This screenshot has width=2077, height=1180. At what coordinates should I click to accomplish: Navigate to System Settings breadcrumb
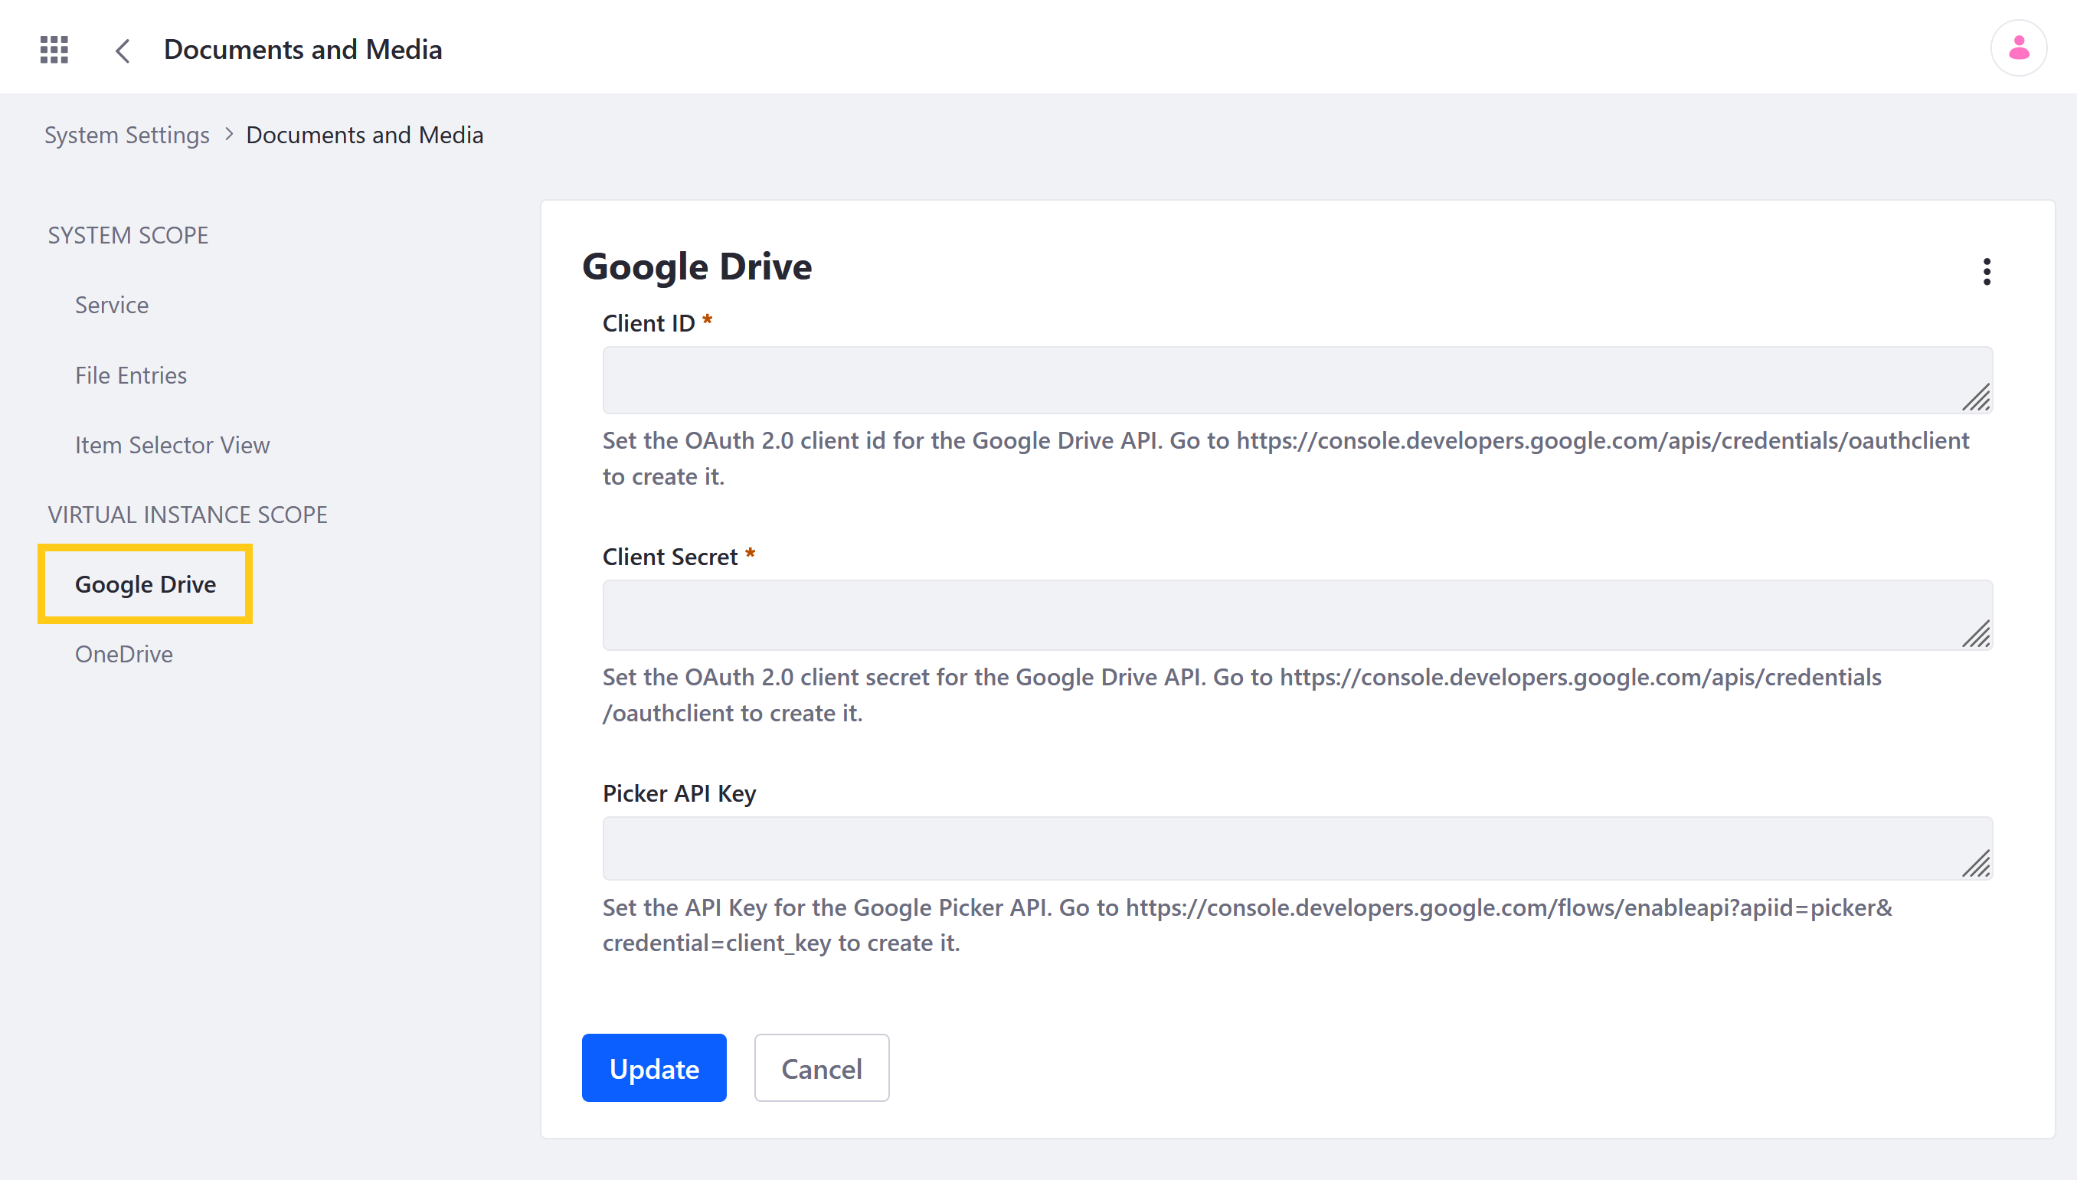(x=126, y=134)
